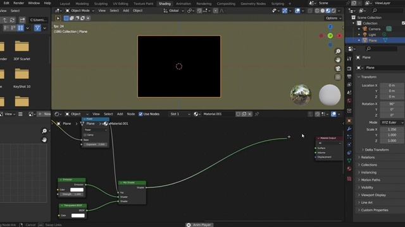Toggle camera view icon in viewport
This screenshot has height=227, width=405.
338,69
